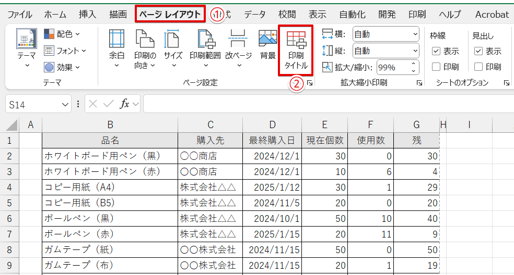The image size is (514, 275).
Task: Click the 現在個数 header cell
Action: [x=324, y=140]
